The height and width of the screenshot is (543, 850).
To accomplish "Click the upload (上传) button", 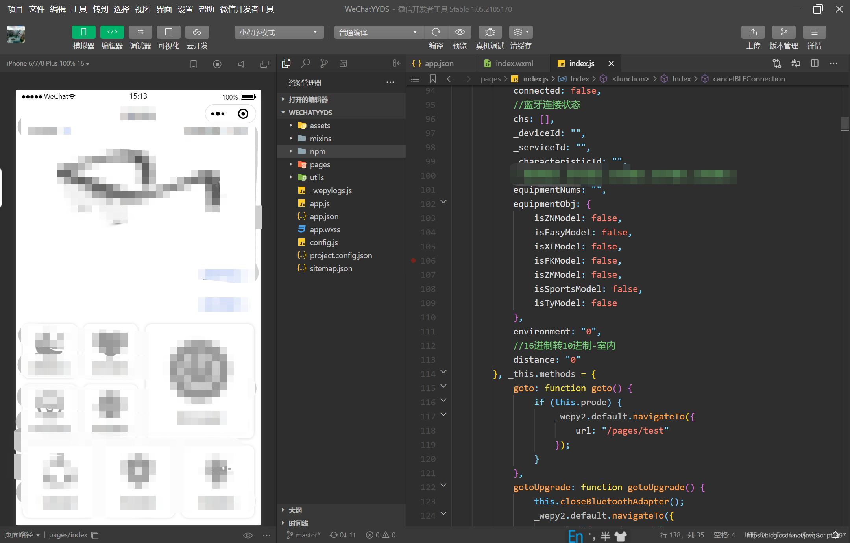I will tap(753, 32).
